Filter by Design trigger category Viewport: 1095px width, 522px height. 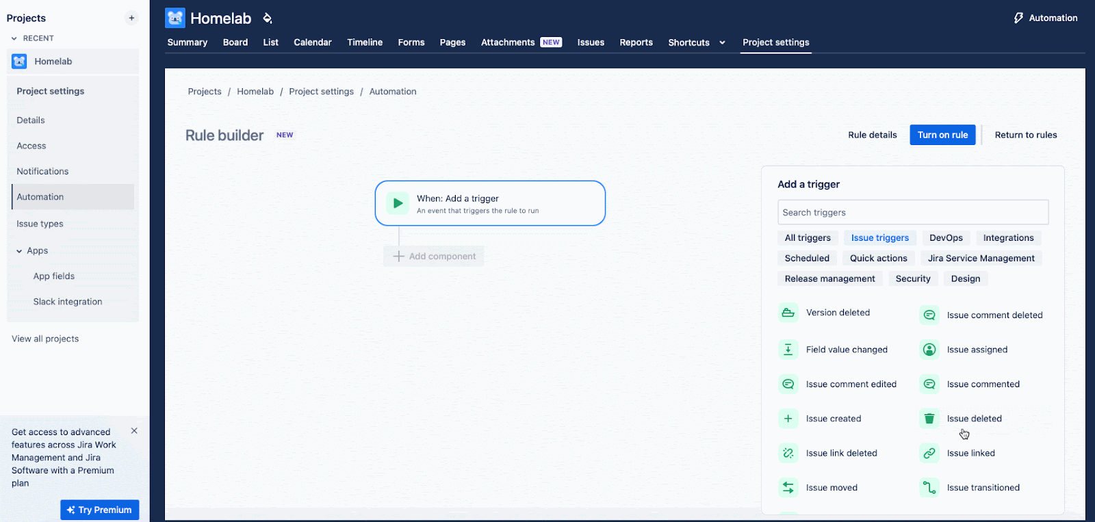(x=966, y=279)
